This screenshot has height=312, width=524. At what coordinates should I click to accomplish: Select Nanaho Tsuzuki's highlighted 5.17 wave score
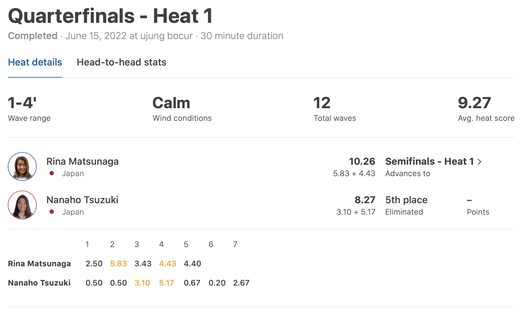tap(166, 283)
